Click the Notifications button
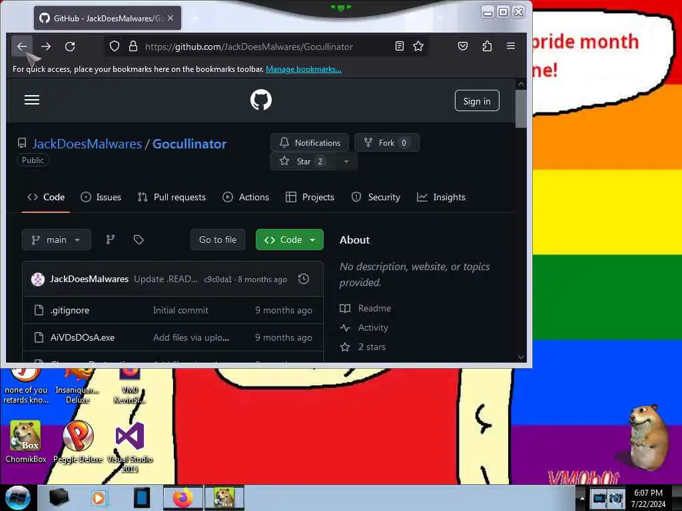This screenshot has height=511, width=682. pos(310,142)
